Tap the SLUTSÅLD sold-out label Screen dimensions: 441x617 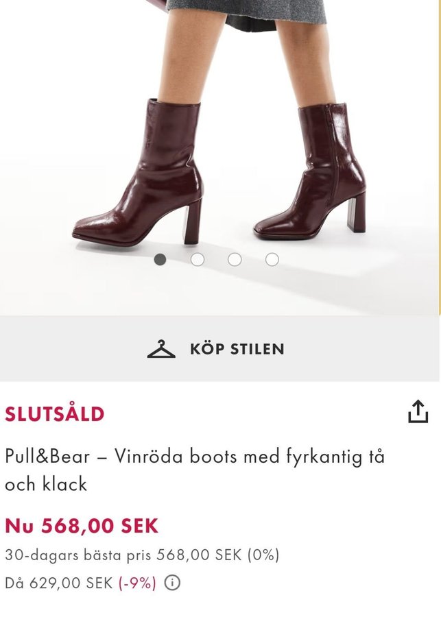(x=55, y=414)
